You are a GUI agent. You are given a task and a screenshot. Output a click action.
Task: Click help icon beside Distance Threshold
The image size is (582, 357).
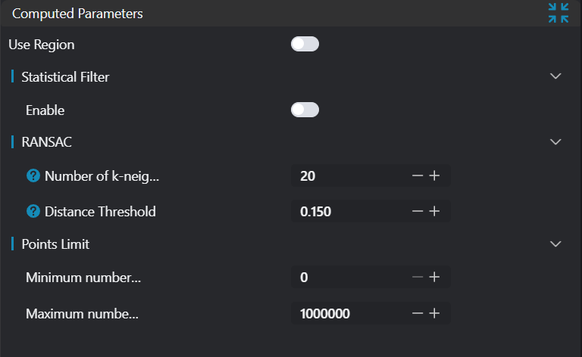coord(33,211)
